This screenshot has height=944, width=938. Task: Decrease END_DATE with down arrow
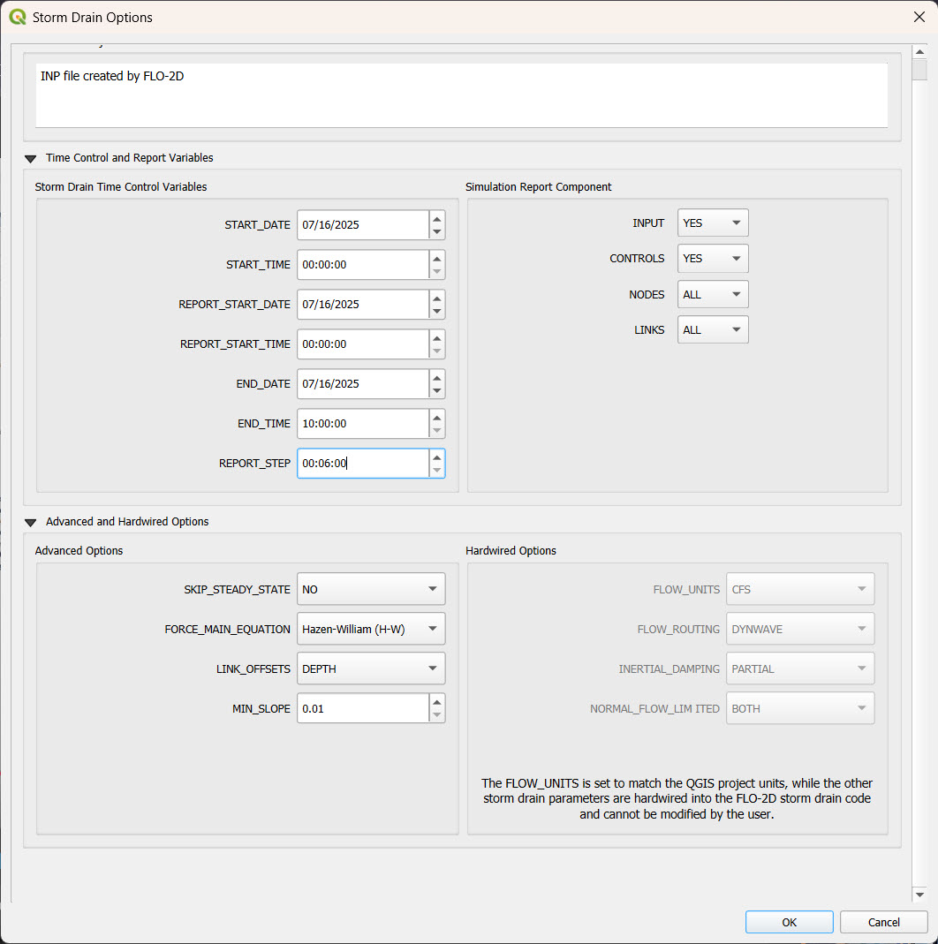pos(436,391)
